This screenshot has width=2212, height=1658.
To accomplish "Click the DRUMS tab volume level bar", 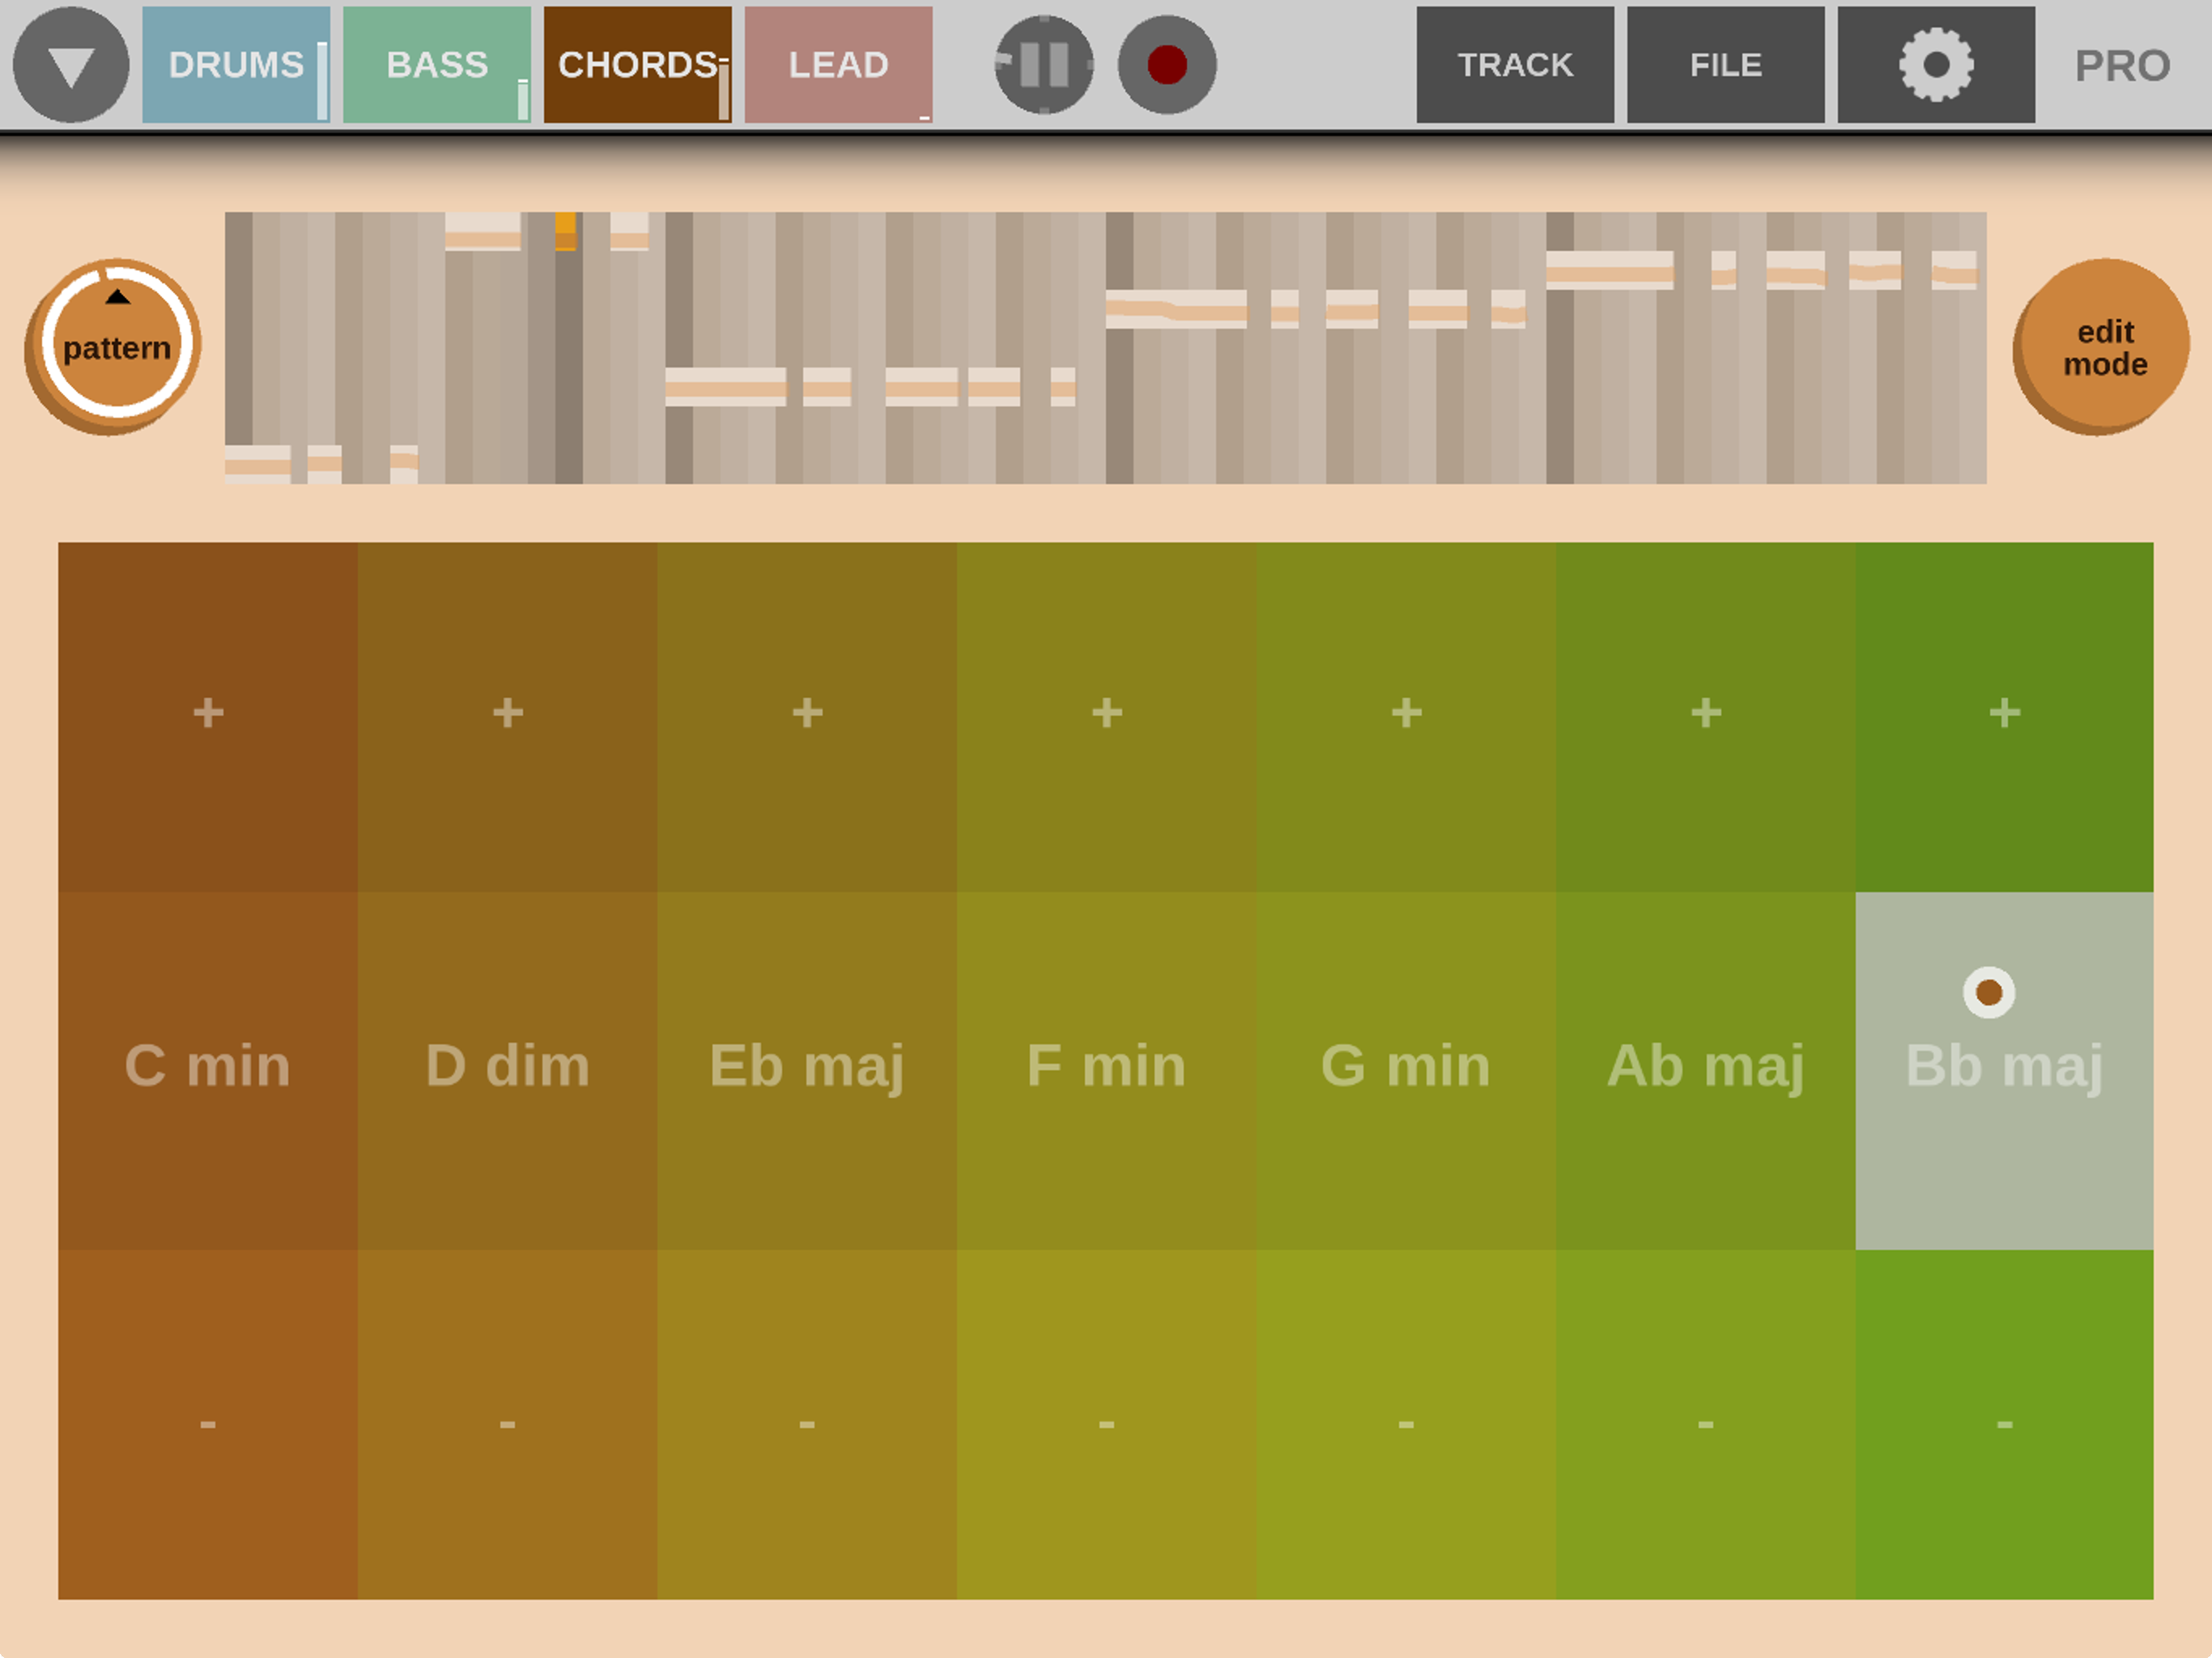I will point(323,81).
